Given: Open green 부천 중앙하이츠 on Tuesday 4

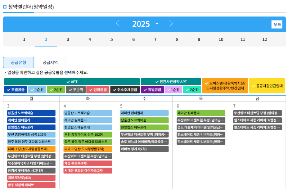Looking at the screenshot, I should tap(88, 135).
